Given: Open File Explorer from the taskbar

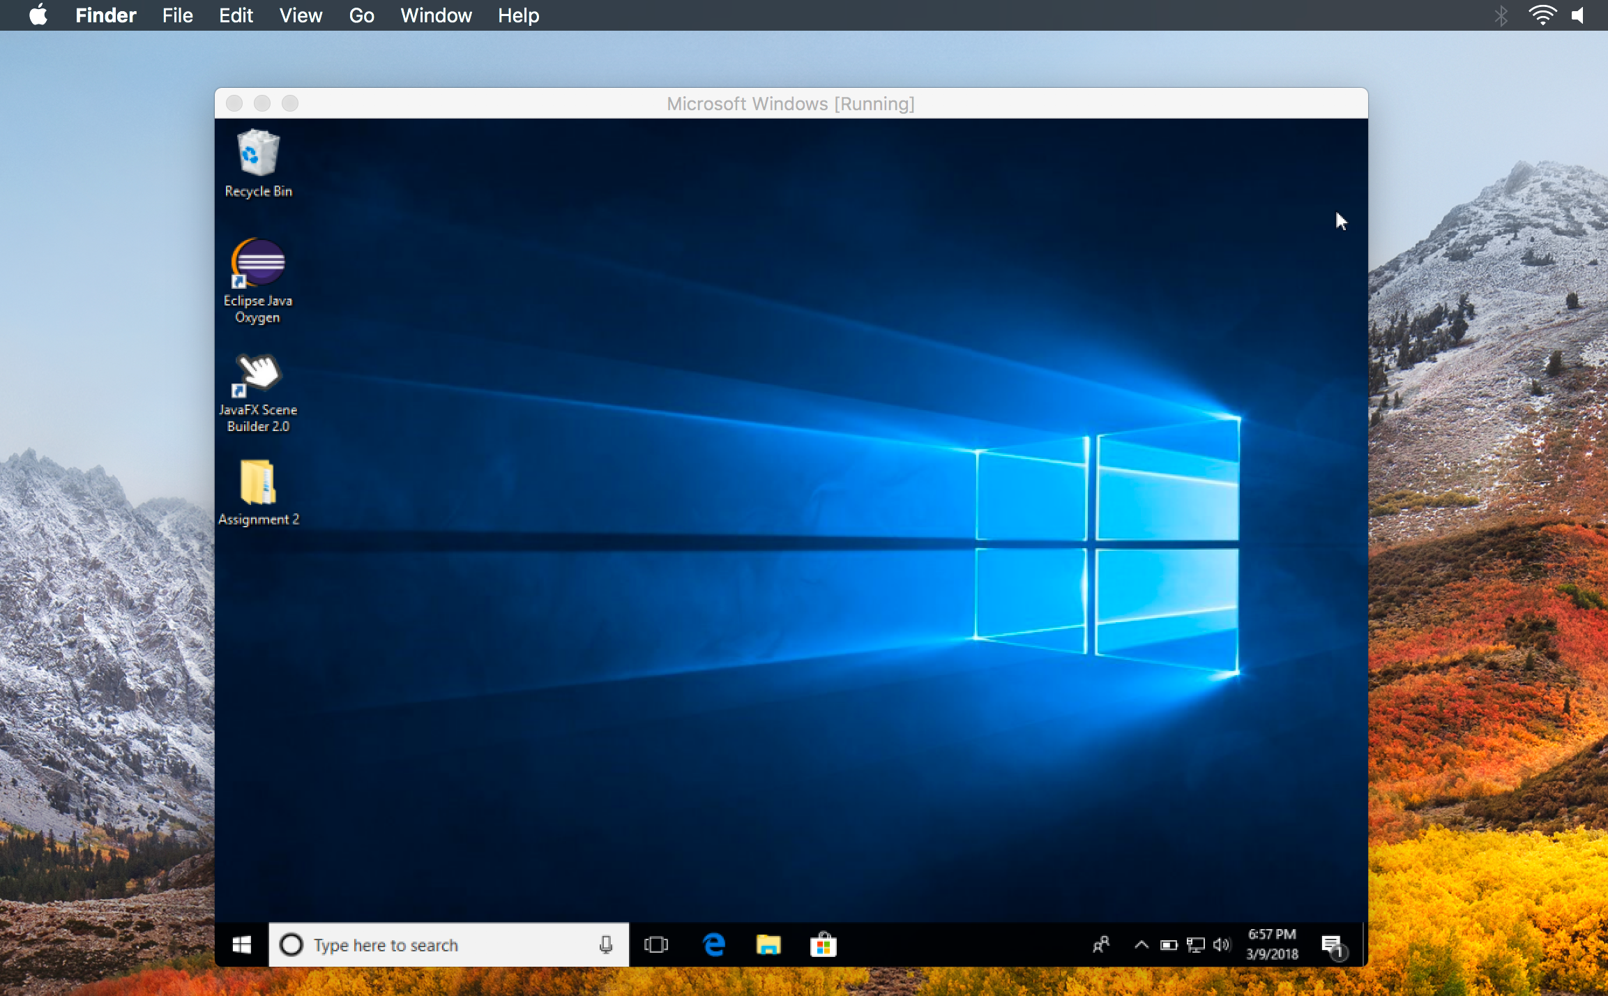Looking at the screenshot, I should 768,944.
